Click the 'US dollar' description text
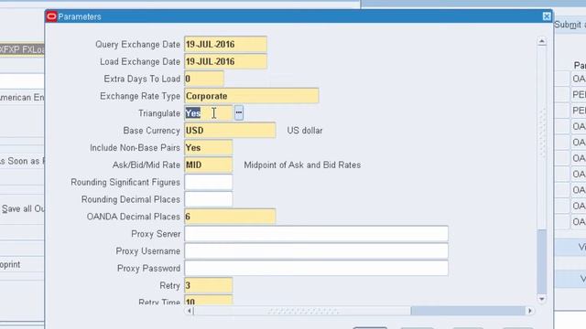This screenshot has width=586, height=329. (305, 131)
